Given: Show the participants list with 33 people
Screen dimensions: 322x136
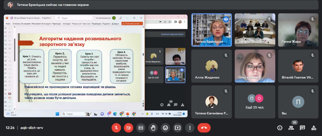Looking at the screenshot, I should click(291, 128).
